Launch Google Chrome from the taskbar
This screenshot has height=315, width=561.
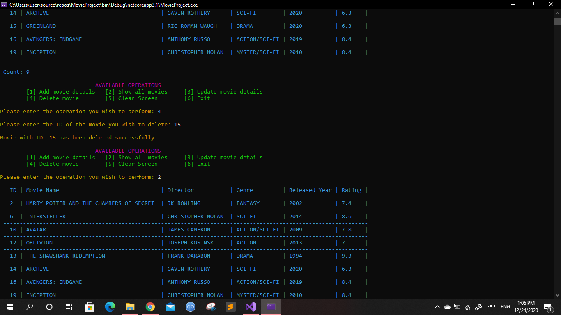(x=150, y=306)
